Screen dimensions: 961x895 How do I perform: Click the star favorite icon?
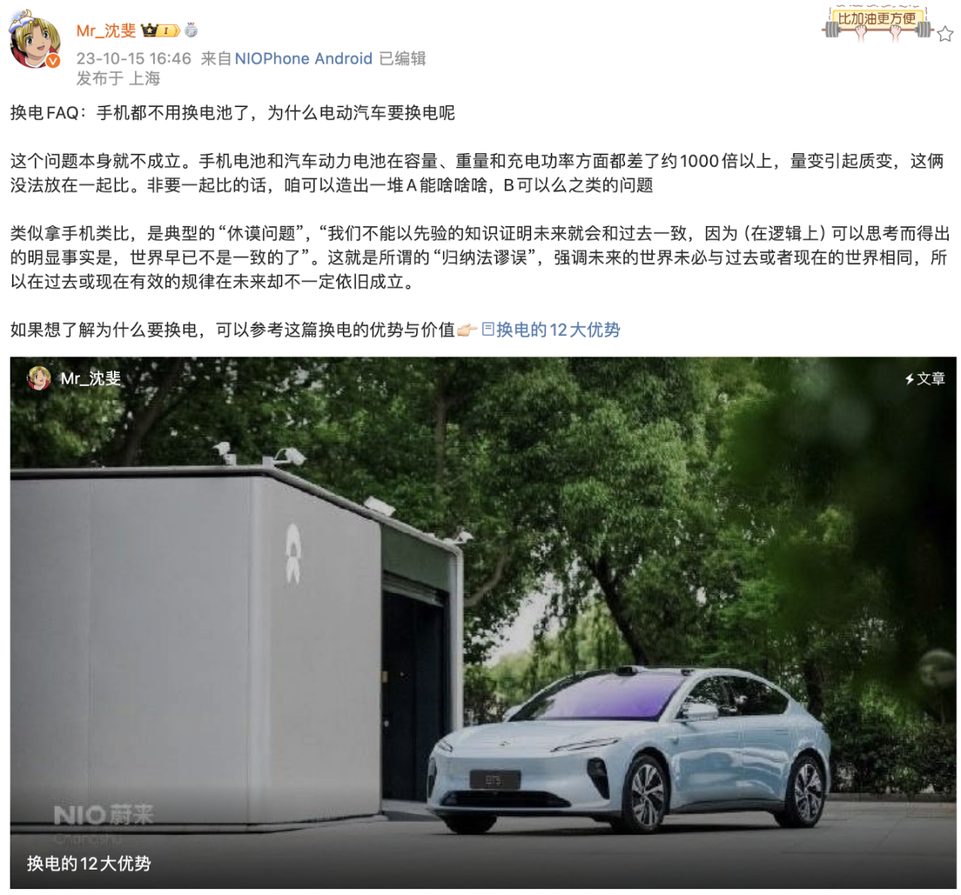click(x=944, y=34)
